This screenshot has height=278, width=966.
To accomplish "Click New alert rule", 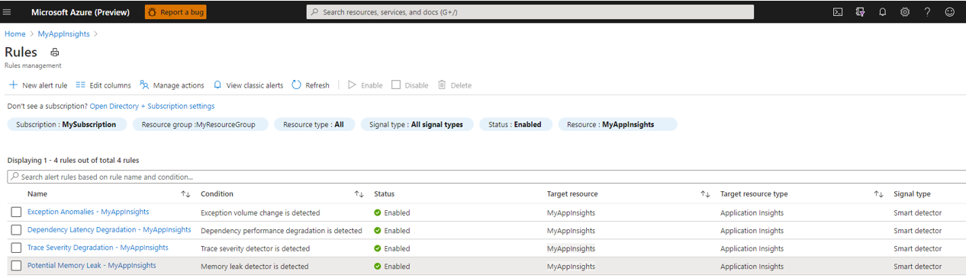I will tap(38, 85).
